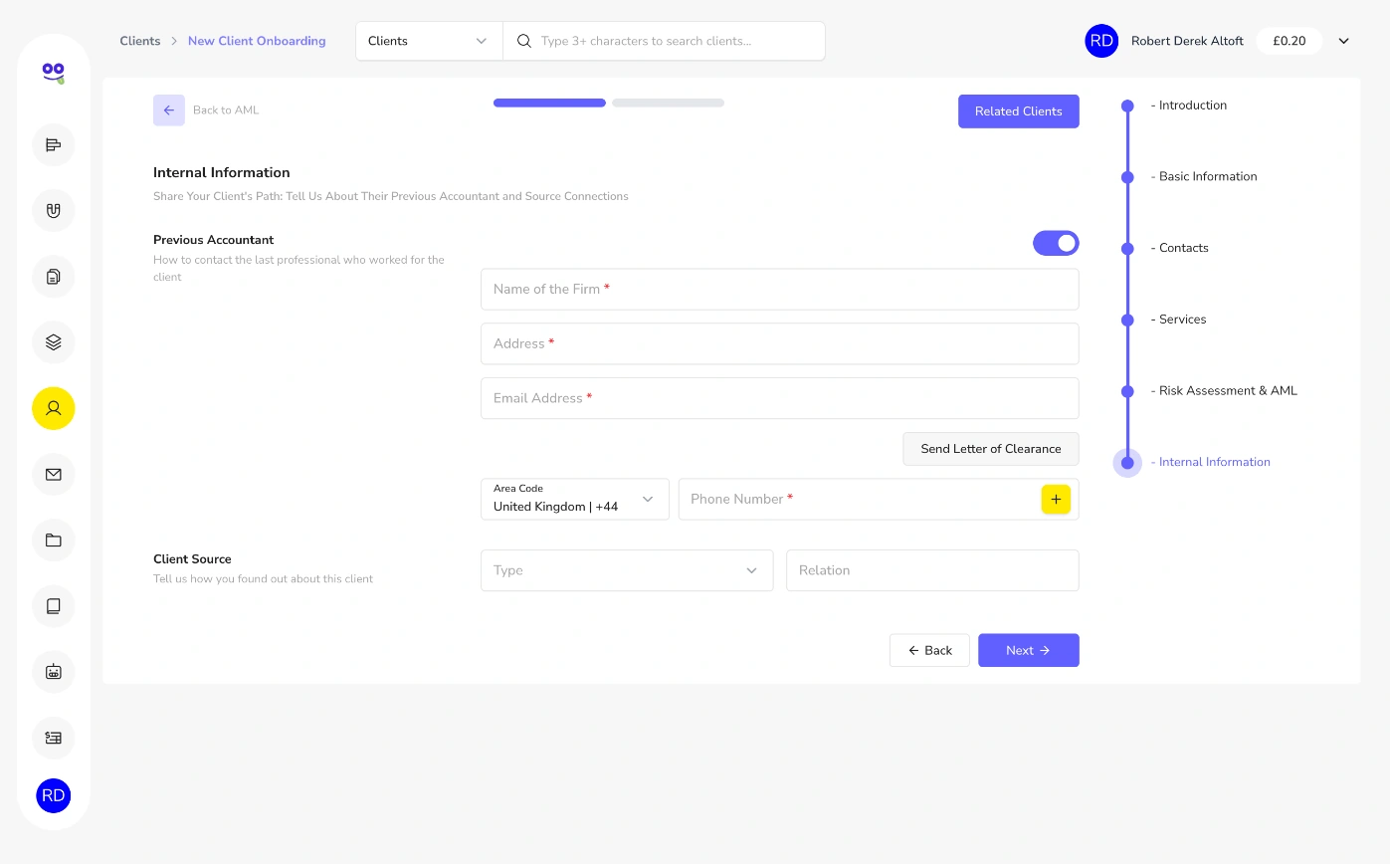1390x864 pixels.
Task: Open the user account chevron menu
Action: tap(1343, 41)
